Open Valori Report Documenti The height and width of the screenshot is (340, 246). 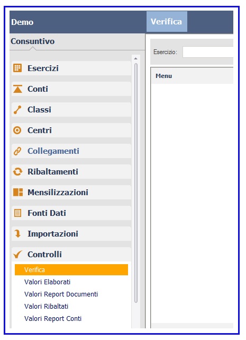point(61,294)
